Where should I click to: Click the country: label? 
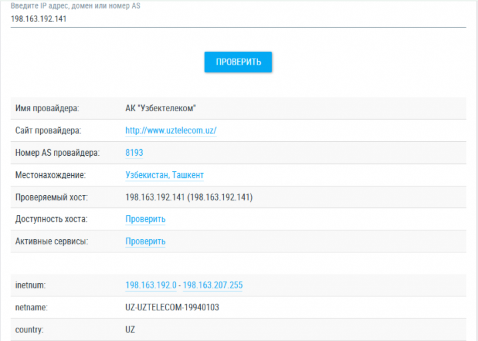click(x=29, y=330)
